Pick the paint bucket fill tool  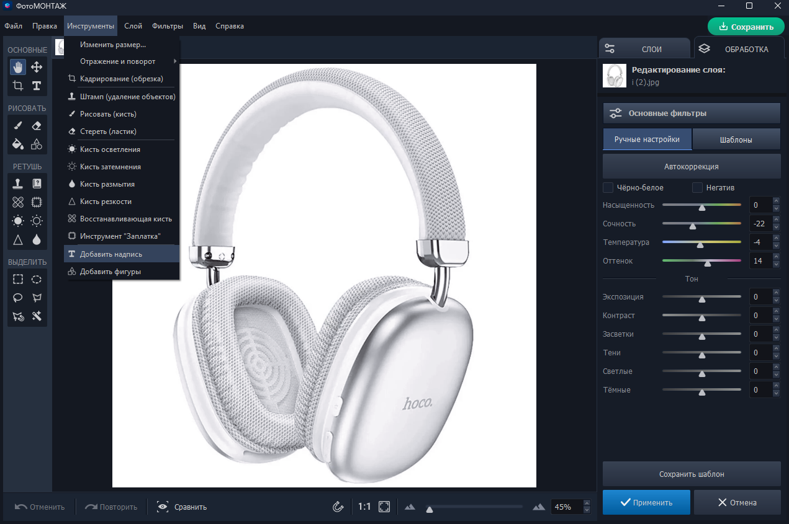18,144
